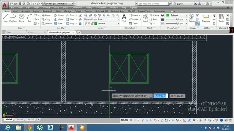The image size is (234, 131).
Task: Switch to the Layout1 tab
Action: (x=19, y=119)
